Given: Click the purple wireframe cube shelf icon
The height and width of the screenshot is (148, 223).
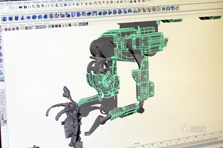Looking at the screenshot, I should pyautogui.click(x=73, y=15).
